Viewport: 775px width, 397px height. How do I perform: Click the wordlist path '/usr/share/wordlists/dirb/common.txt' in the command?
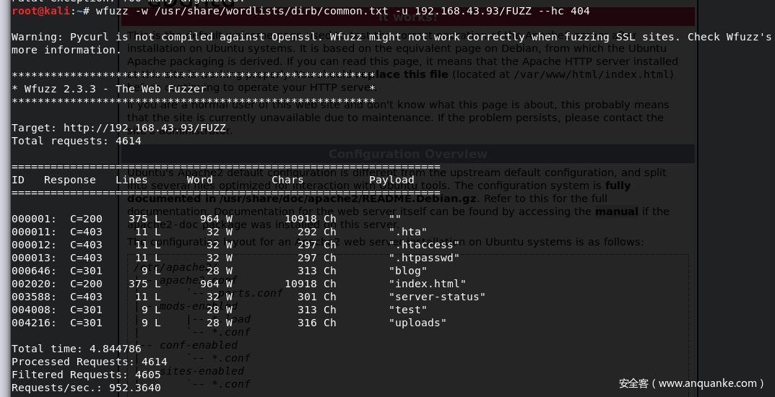coord(271,11)
